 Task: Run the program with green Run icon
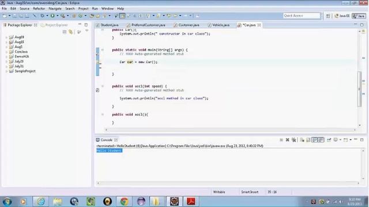(52, 16)
